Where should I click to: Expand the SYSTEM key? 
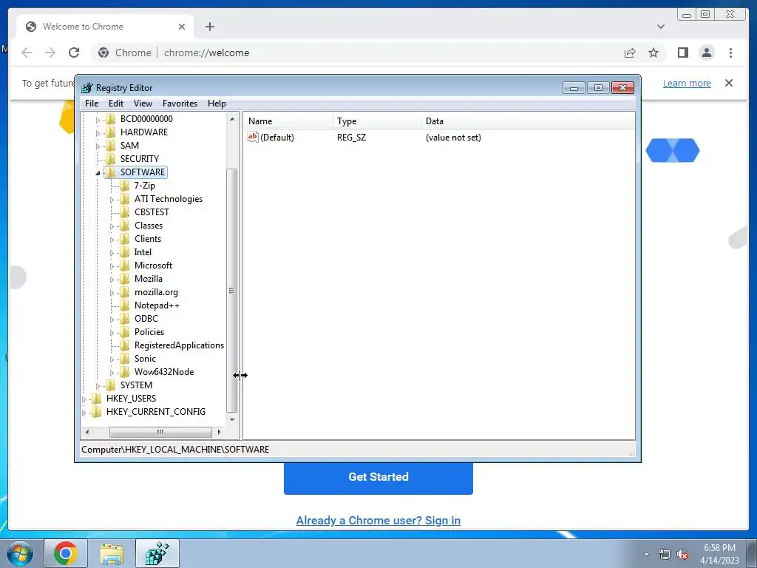coord(98,386)
